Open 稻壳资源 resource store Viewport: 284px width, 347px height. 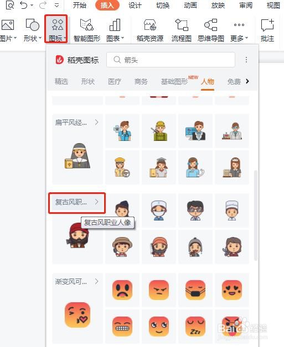150,30
